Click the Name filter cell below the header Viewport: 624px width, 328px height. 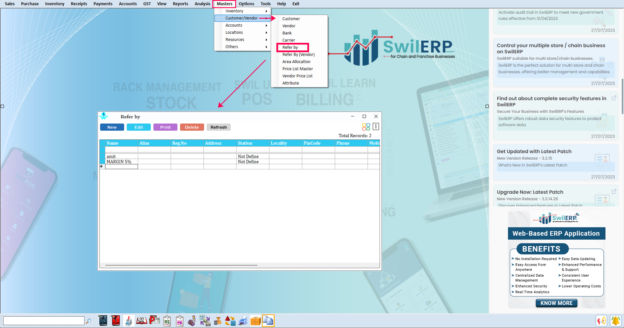pyautogui.click(x=122, y=150)
